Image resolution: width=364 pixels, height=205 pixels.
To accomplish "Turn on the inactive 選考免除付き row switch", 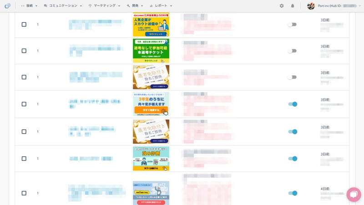I will 292,77.
